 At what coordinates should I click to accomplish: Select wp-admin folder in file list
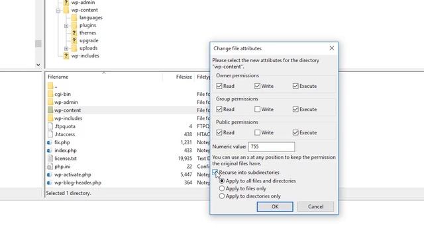tap(128, 102)
